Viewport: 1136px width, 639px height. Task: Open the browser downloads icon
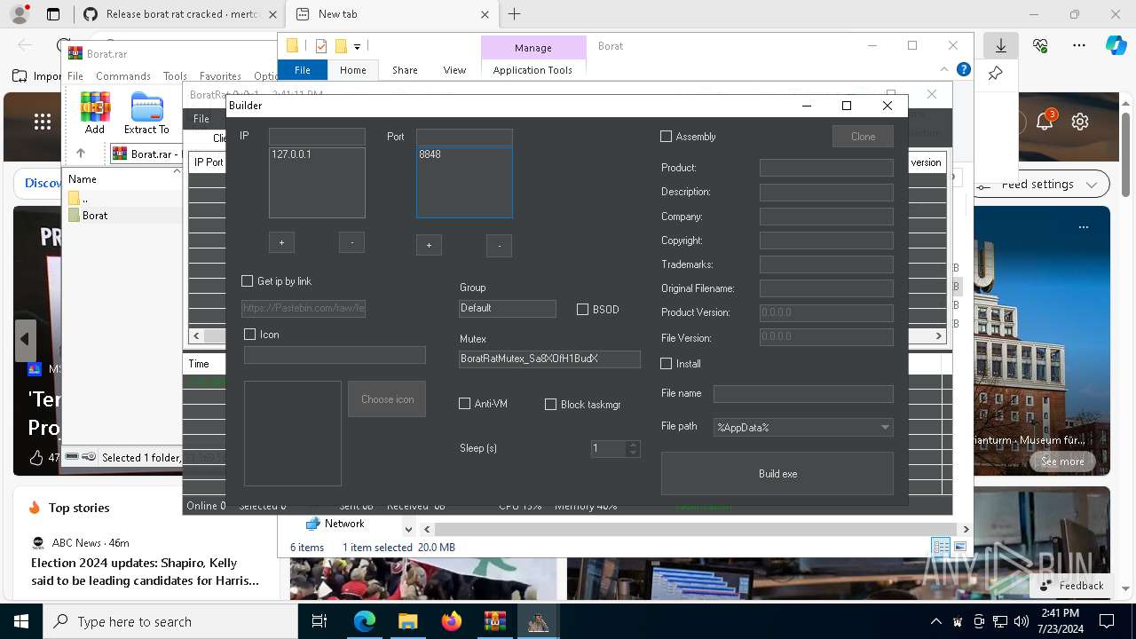pos(1001,45)
